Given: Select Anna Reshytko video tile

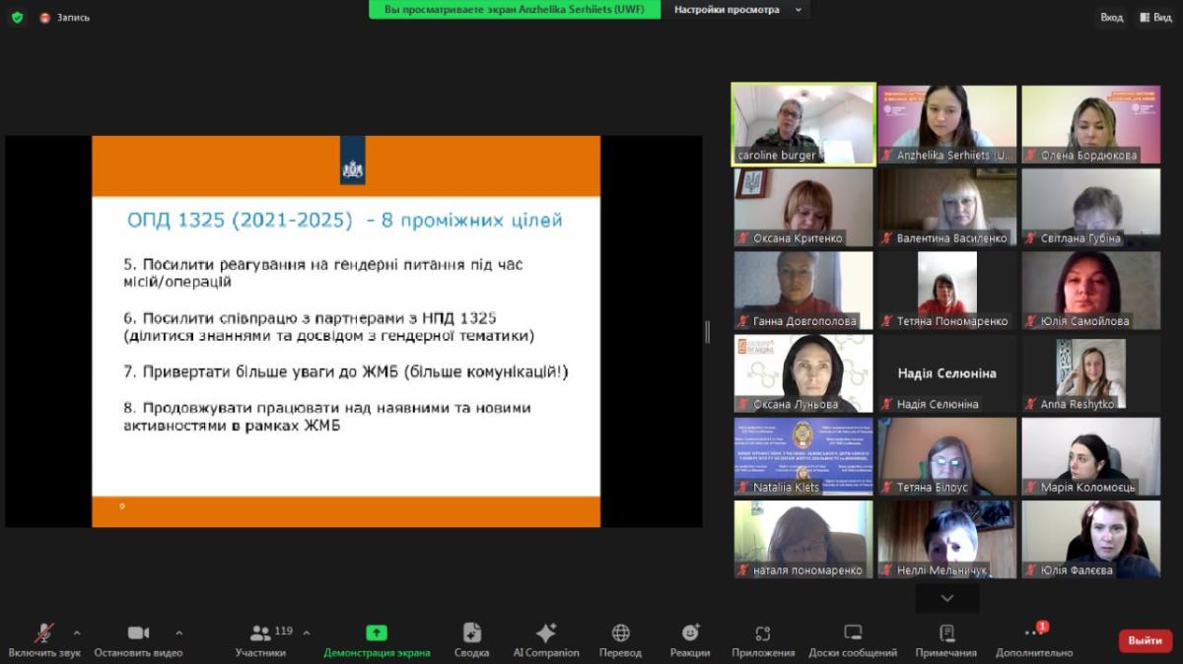Looking at the screenshot, I should coord(1090,373).
